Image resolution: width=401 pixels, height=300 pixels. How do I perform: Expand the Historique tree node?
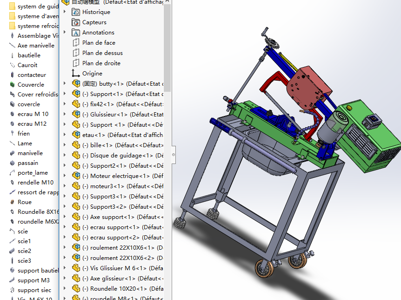click(x=65, y=12)
